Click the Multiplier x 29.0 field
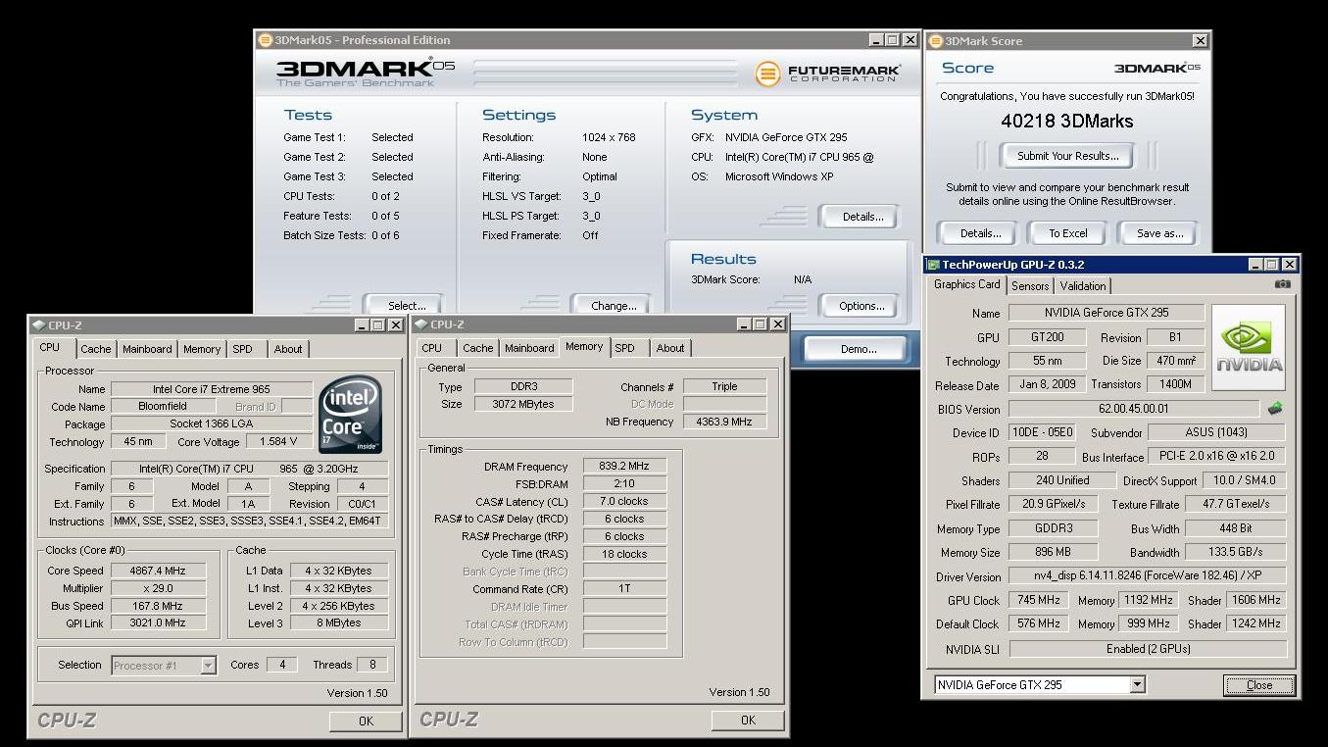Viewport: 1328px width, 747px height. (159, 588)
